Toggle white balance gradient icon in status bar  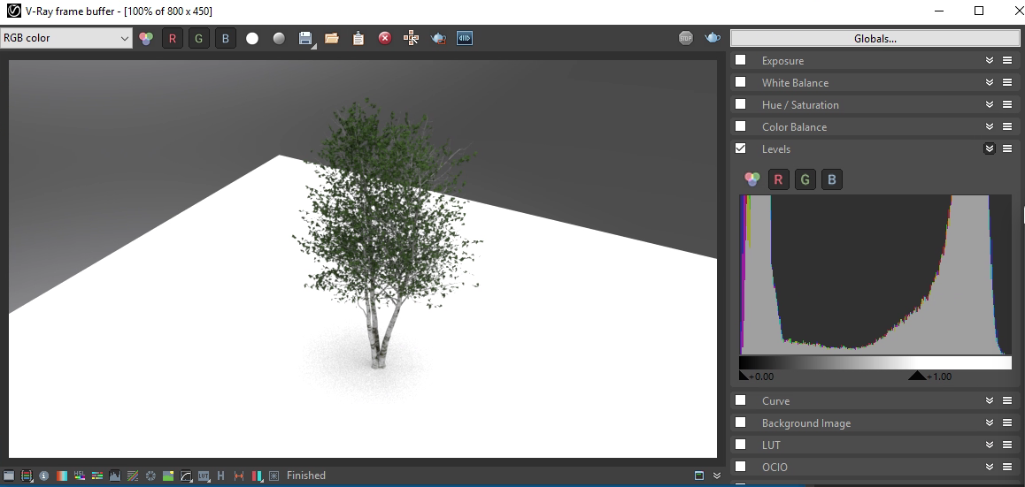tap(61, 476)
